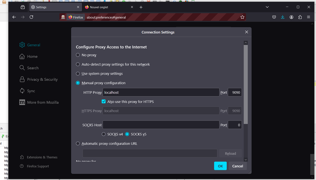The height and width of the screenshot is (180, 316).
Task: Select Use system proxy settings
Action: (x=78, y=74)
